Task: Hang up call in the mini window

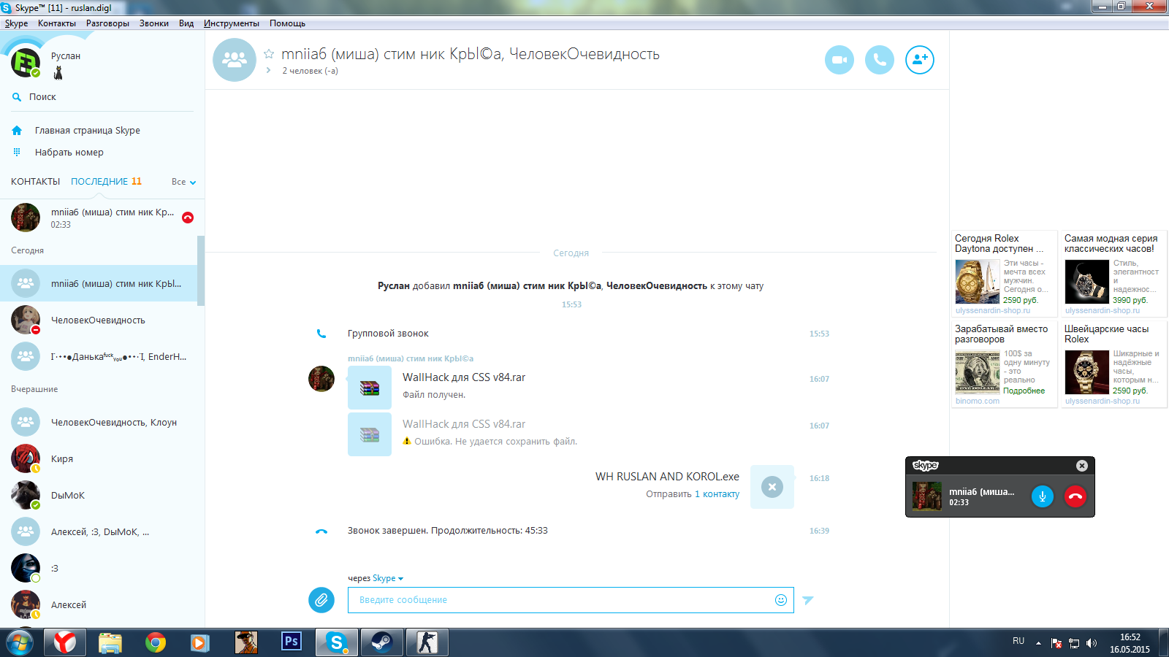Action: pyautogui.click(x=1075, y=496)
